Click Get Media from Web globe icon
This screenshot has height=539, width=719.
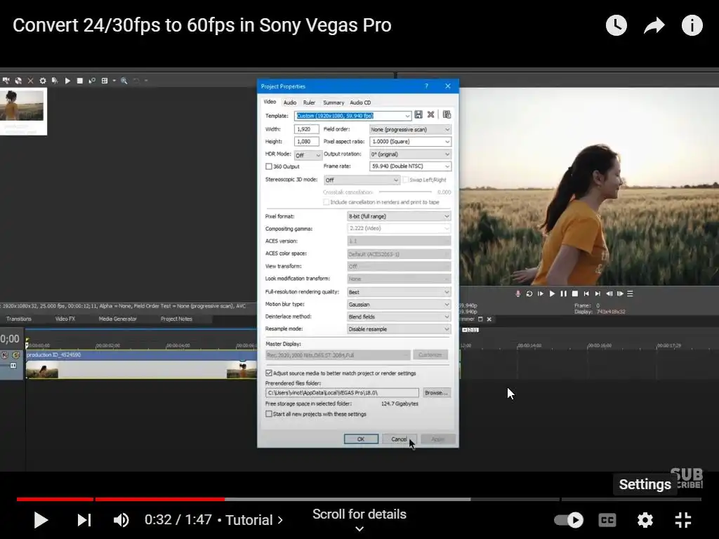tap(18, 81)
